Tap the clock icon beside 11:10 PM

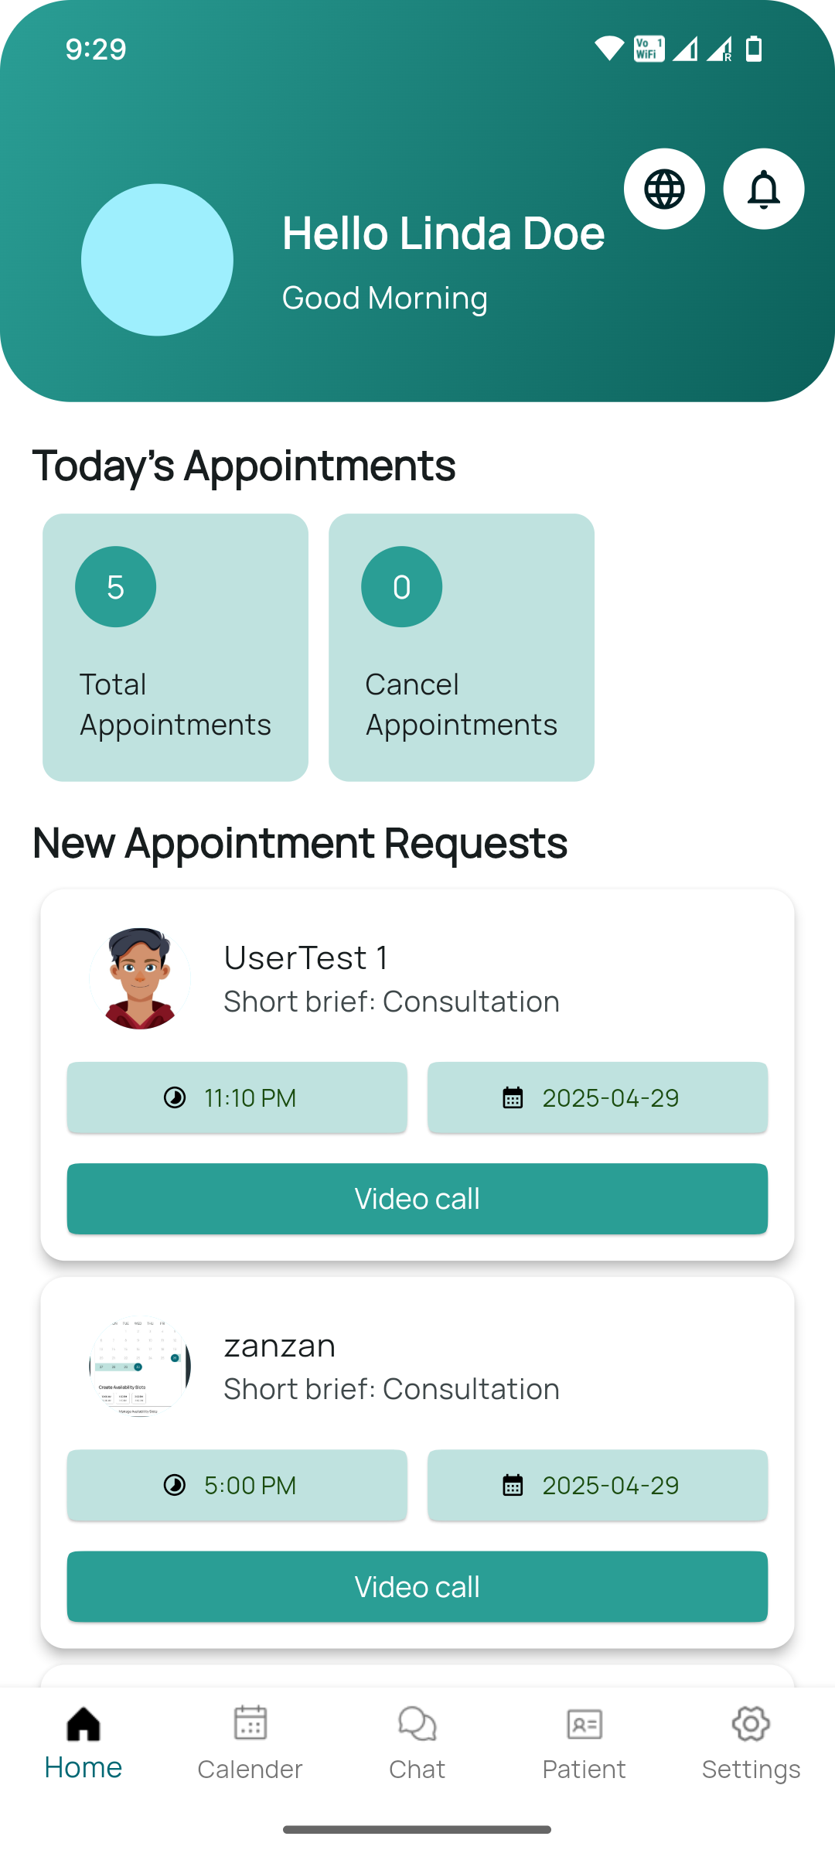pyautogui.click(x=175, y=1097)
